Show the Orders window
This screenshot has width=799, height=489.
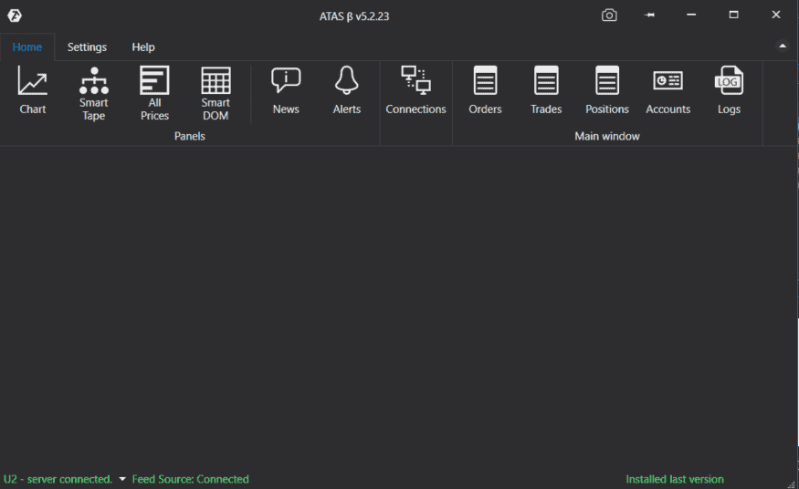pyautogui.click(x=485, y=90)
